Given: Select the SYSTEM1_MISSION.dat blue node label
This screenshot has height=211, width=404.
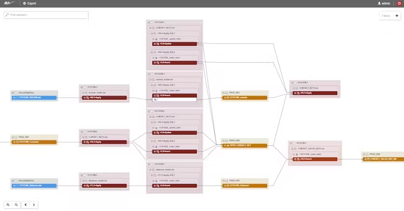Looking at the screenshot, I should tap(30, 97).
